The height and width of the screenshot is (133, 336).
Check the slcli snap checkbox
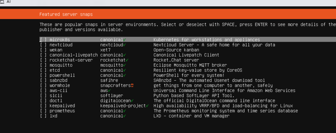click(43, 96)
